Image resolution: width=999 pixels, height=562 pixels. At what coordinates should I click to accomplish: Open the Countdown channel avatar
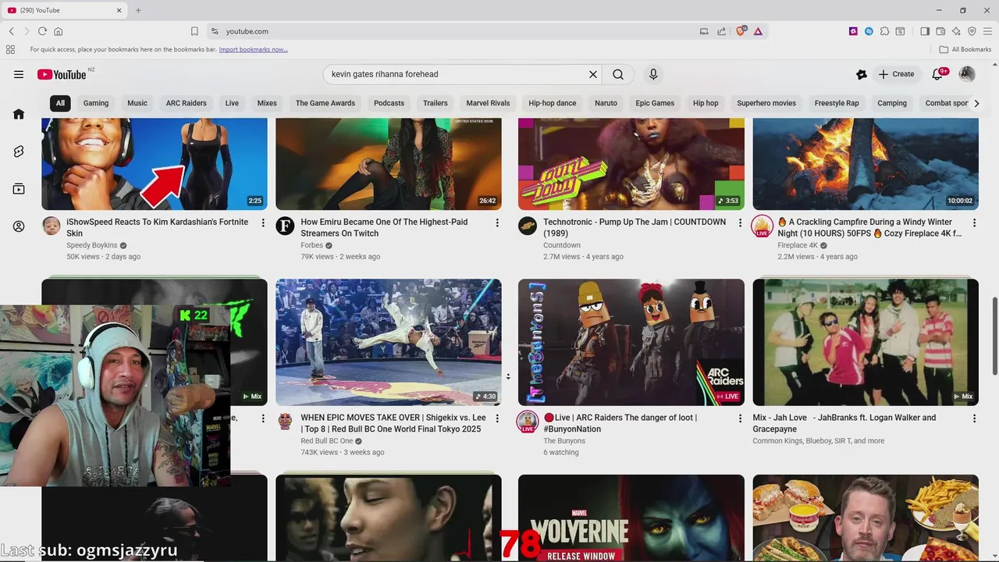coord(528,226)
